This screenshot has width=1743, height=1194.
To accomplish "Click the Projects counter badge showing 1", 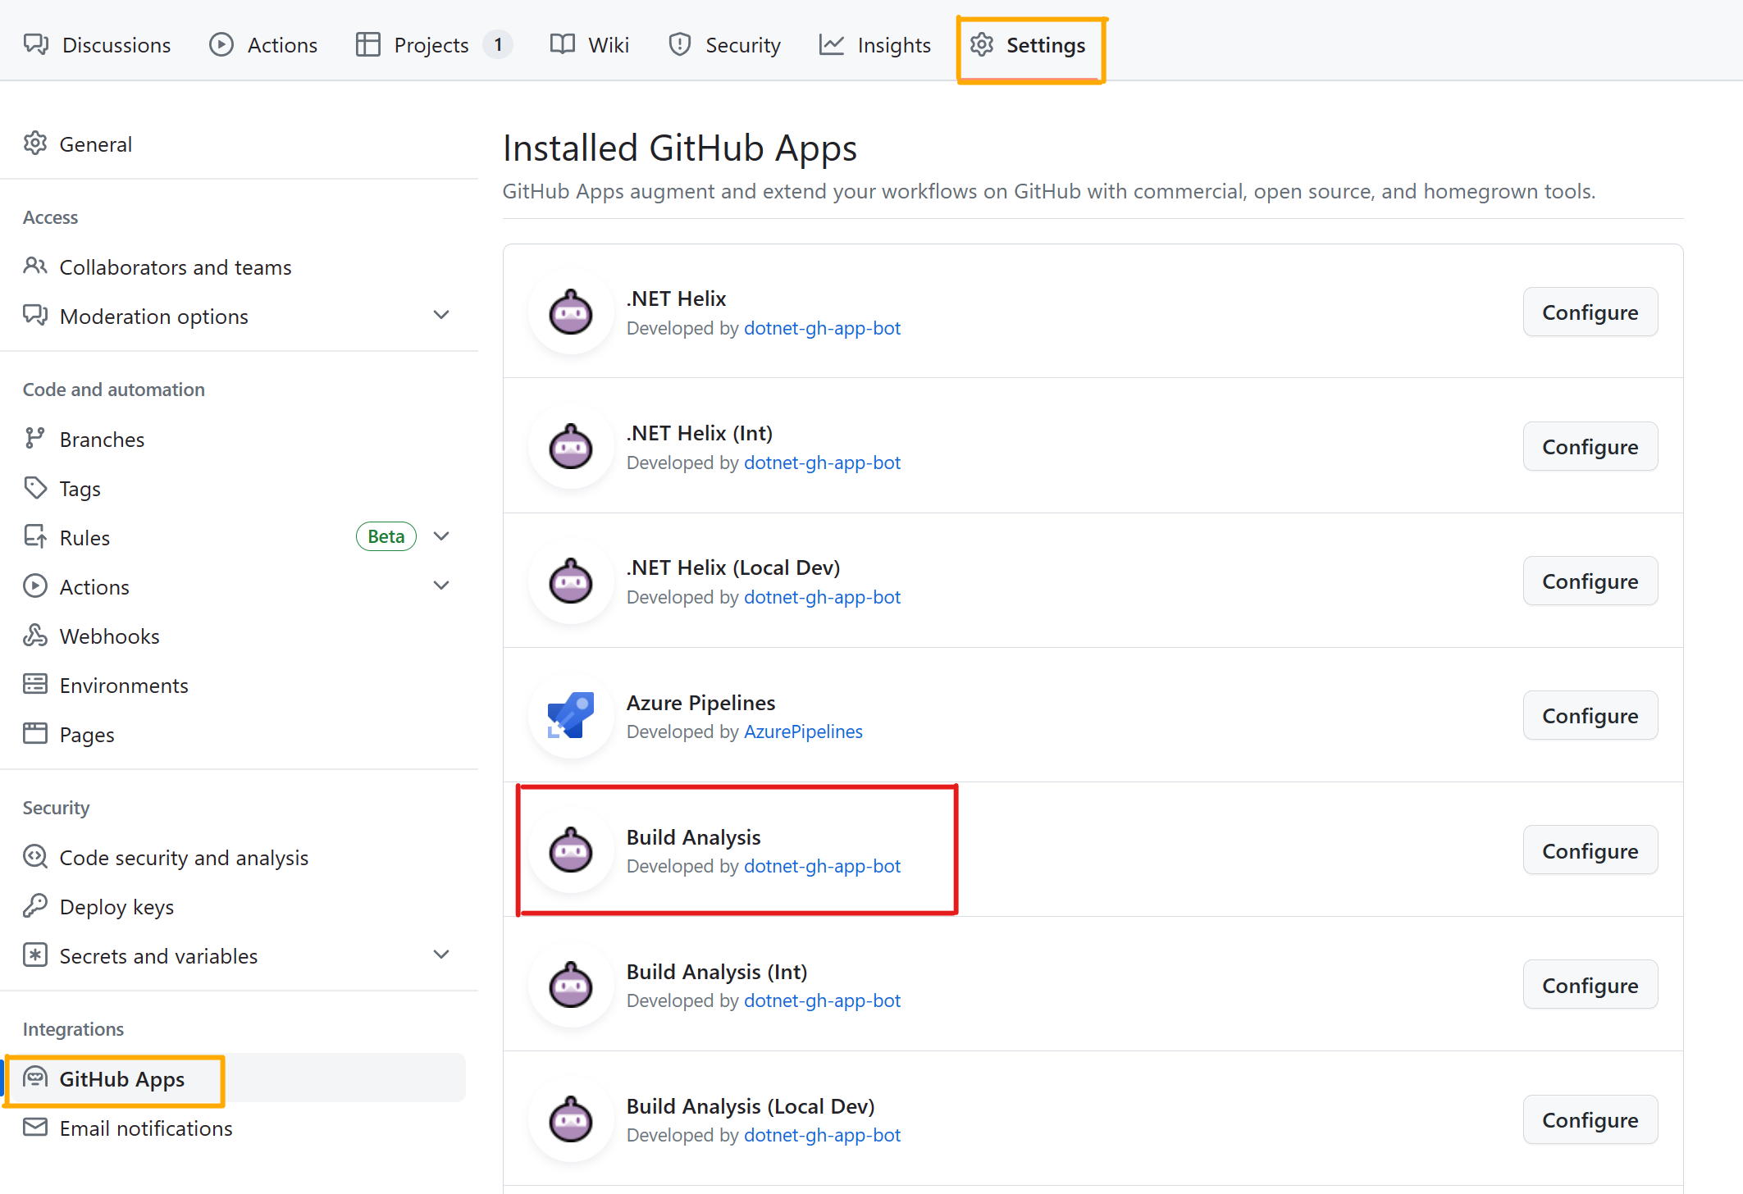I will pos(498,44).
